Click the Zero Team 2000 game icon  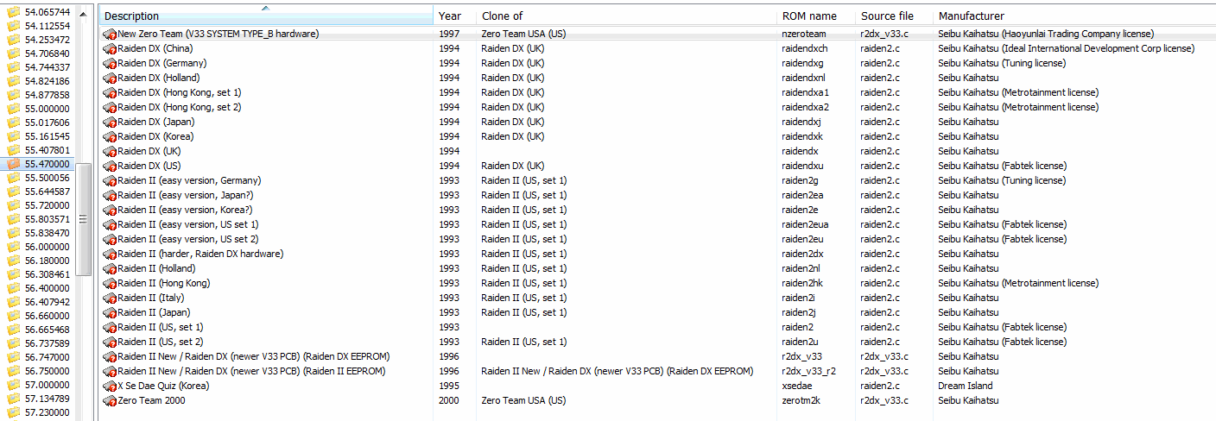coord(110,400)
